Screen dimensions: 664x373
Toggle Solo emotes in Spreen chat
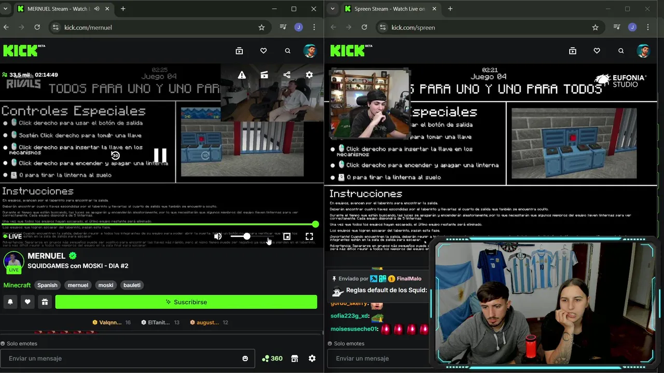click(x=347, y=343)
